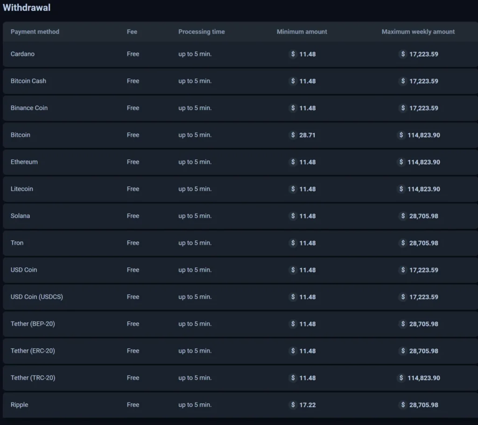The width and height of the screenshot is (478, 425).
Task: Click USD Coin (USDCS)'s 17,223.59 maximum value
Action: (423, 297)
